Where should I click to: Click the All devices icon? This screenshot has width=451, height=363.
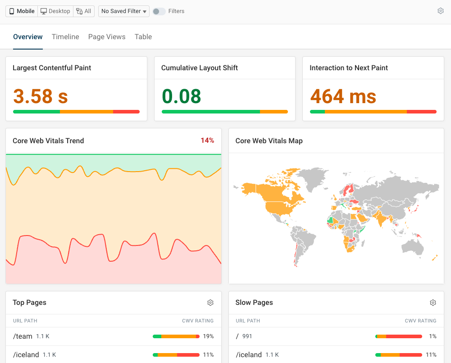point(79,11)
